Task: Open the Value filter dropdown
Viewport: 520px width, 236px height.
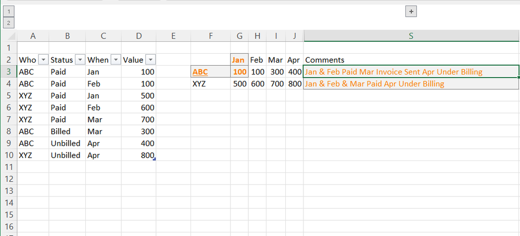Action: pos(150,60)
